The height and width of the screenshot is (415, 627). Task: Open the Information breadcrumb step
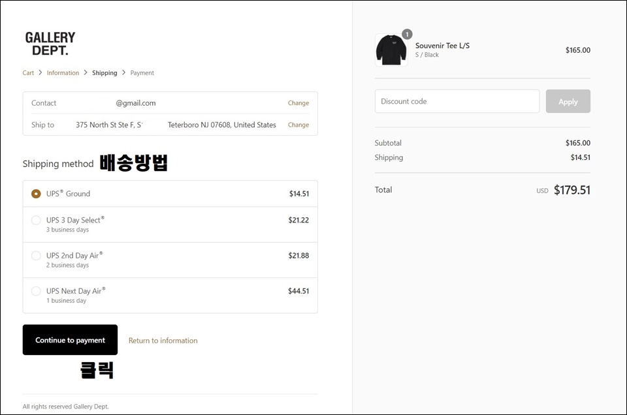tap(63, 72)
